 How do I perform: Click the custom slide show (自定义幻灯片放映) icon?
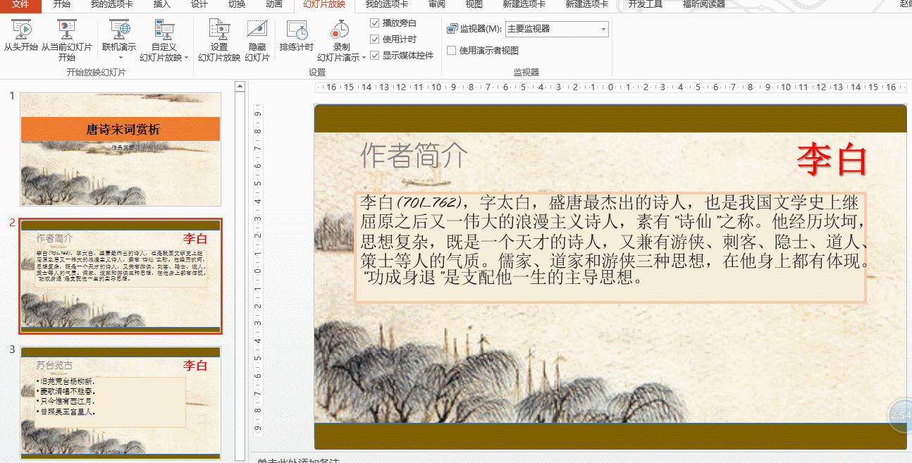tap(164, 30)
